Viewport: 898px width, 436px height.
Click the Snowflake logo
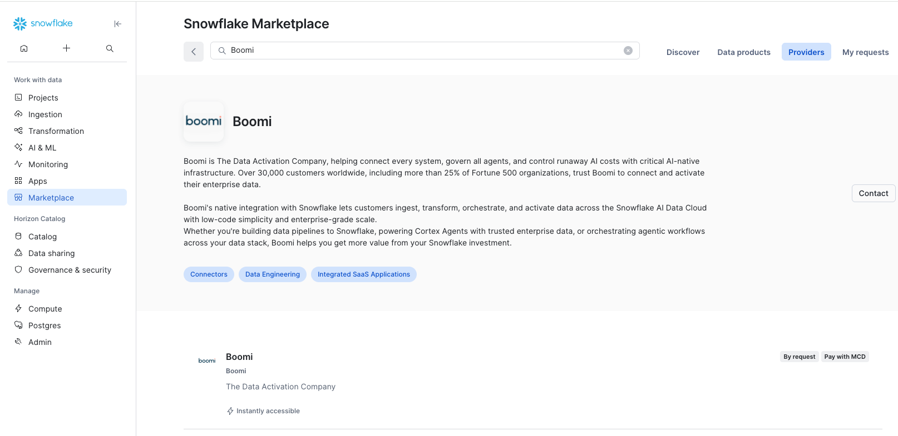click(x=43, y=23)
